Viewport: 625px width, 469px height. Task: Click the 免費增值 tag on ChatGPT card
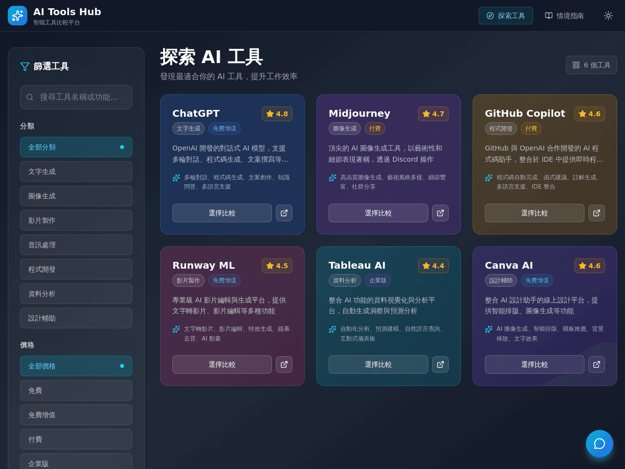click(225, 128)
